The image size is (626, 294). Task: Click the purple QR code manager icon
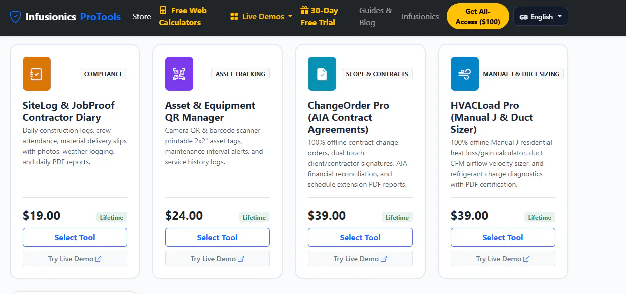click(179, 74)
